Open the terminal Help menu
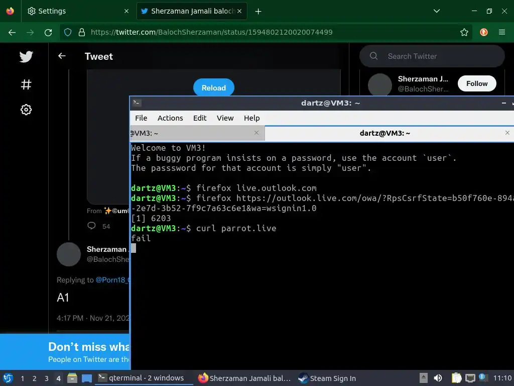 [x=252, y=118]
